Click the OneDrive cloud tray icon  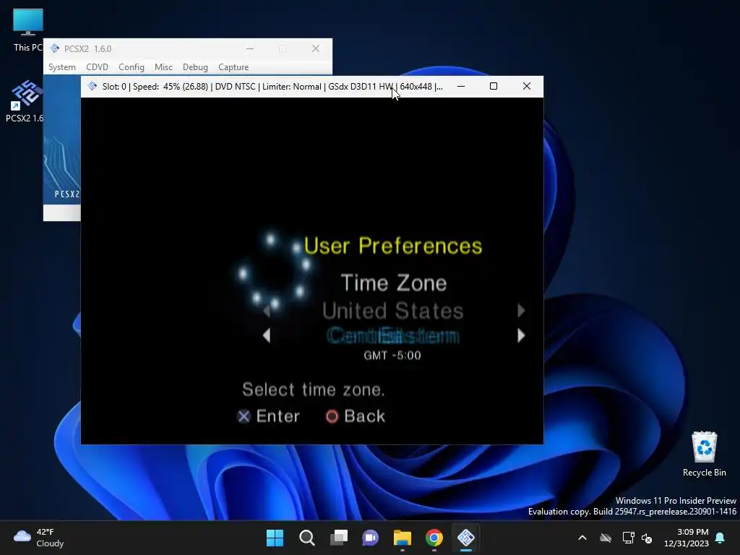click(x=606, y=538)
